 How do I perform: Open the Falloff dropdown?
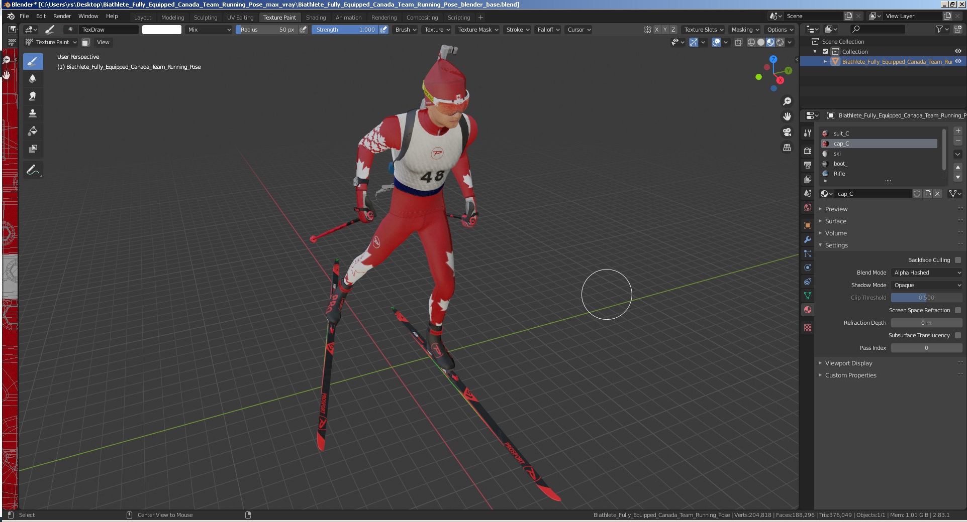click(x=548, y=30)
